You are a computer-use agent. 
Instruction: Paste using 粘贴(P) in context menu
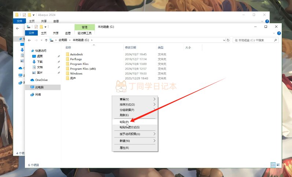[x=135, y=122]
